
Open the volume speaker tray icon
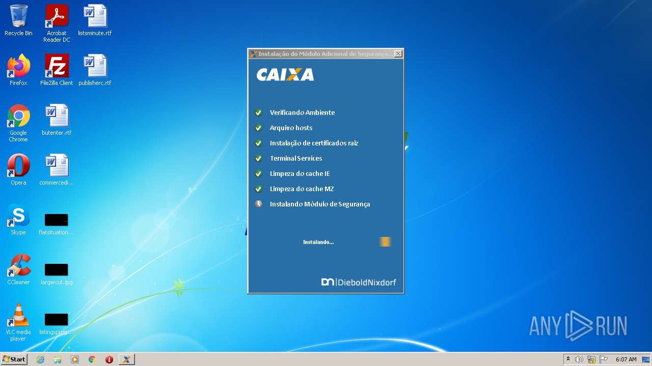point(579,359)
